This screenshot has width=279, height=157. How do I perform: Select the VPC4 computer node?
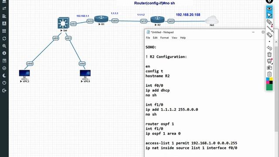[x=85, y=75]
